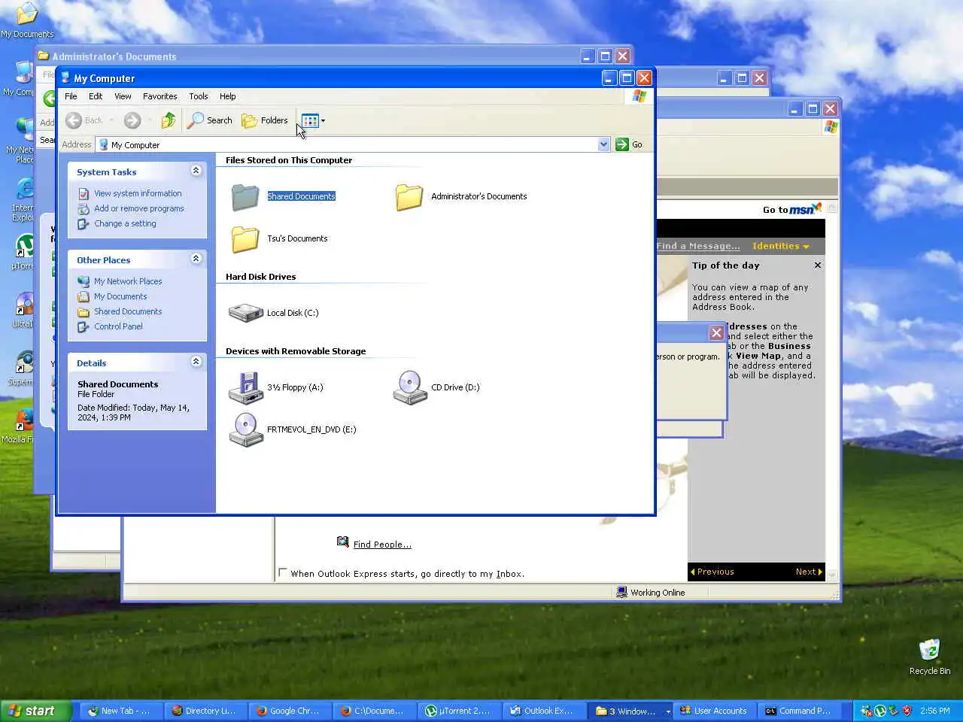This screenshot has width=963, height=722.
Task: Click the Windows flag logo in My Computer
Action: tap(639, 96)
